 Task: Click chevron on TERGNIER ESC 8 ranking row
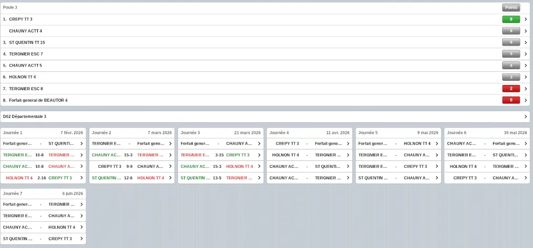pos(526,89)
